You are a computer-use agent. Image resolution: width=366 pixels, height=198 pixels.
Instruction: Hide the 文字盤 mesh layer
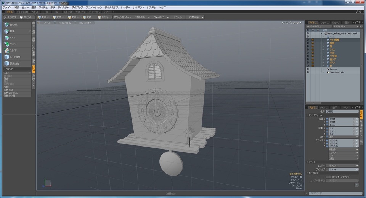[307, 56]
